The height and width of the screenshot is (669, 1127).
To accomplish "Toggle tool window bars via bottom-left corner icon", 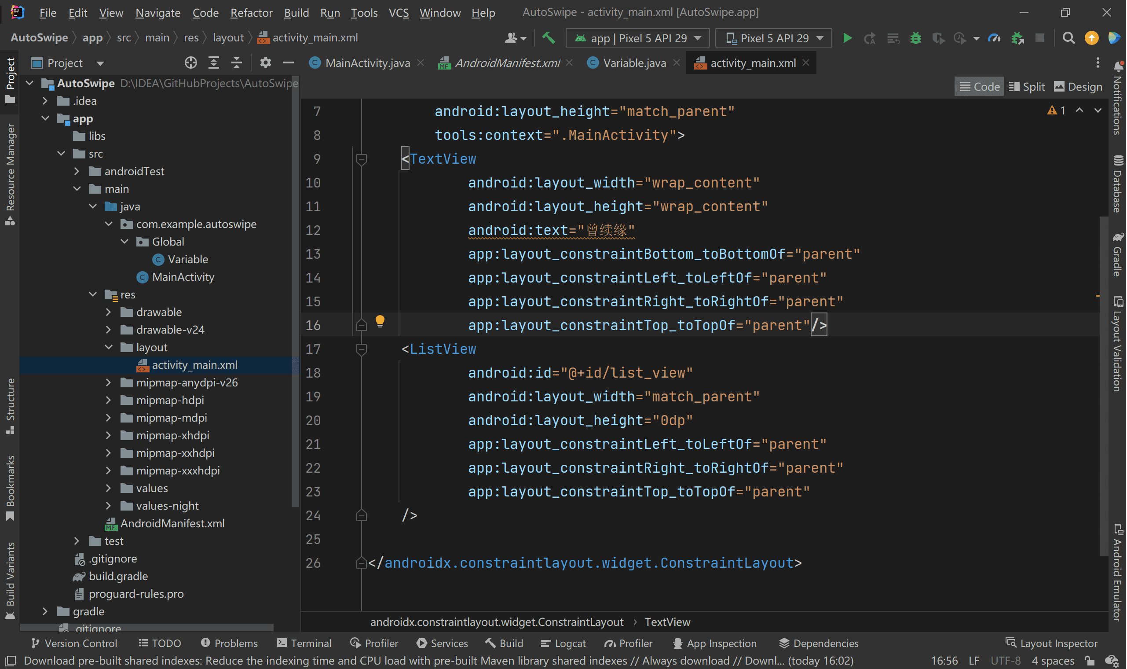I will tap(11, 662).
